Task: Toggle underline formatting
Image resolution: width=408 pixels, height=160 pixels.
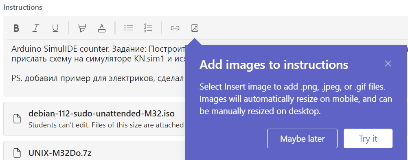Action: click(55, 28)
